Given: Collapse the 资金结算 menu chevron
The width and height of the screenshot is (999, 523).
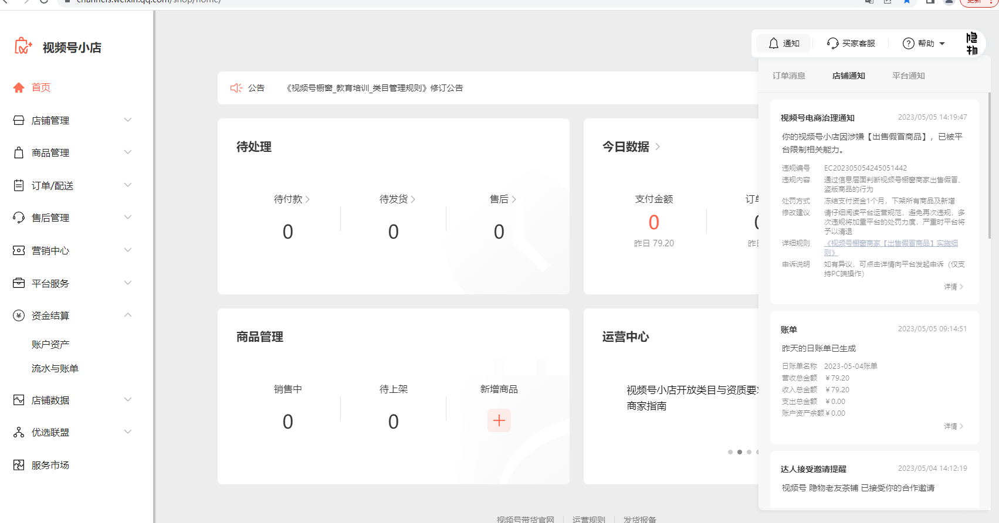Looking at the screenshot, I should pos(128,315).
